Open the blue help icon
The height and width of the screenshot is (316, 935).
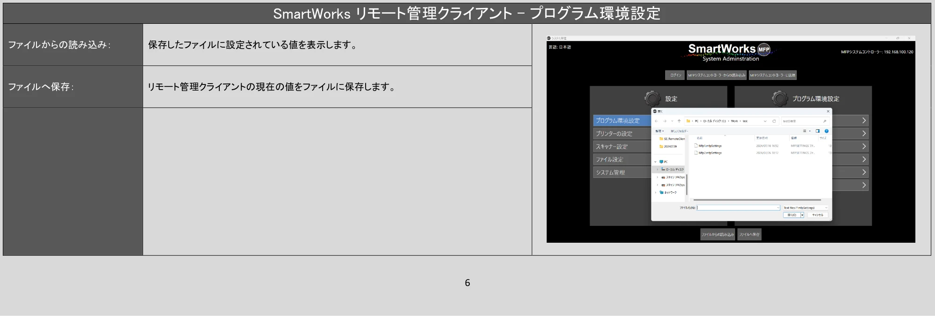click(x=827, y=131)
